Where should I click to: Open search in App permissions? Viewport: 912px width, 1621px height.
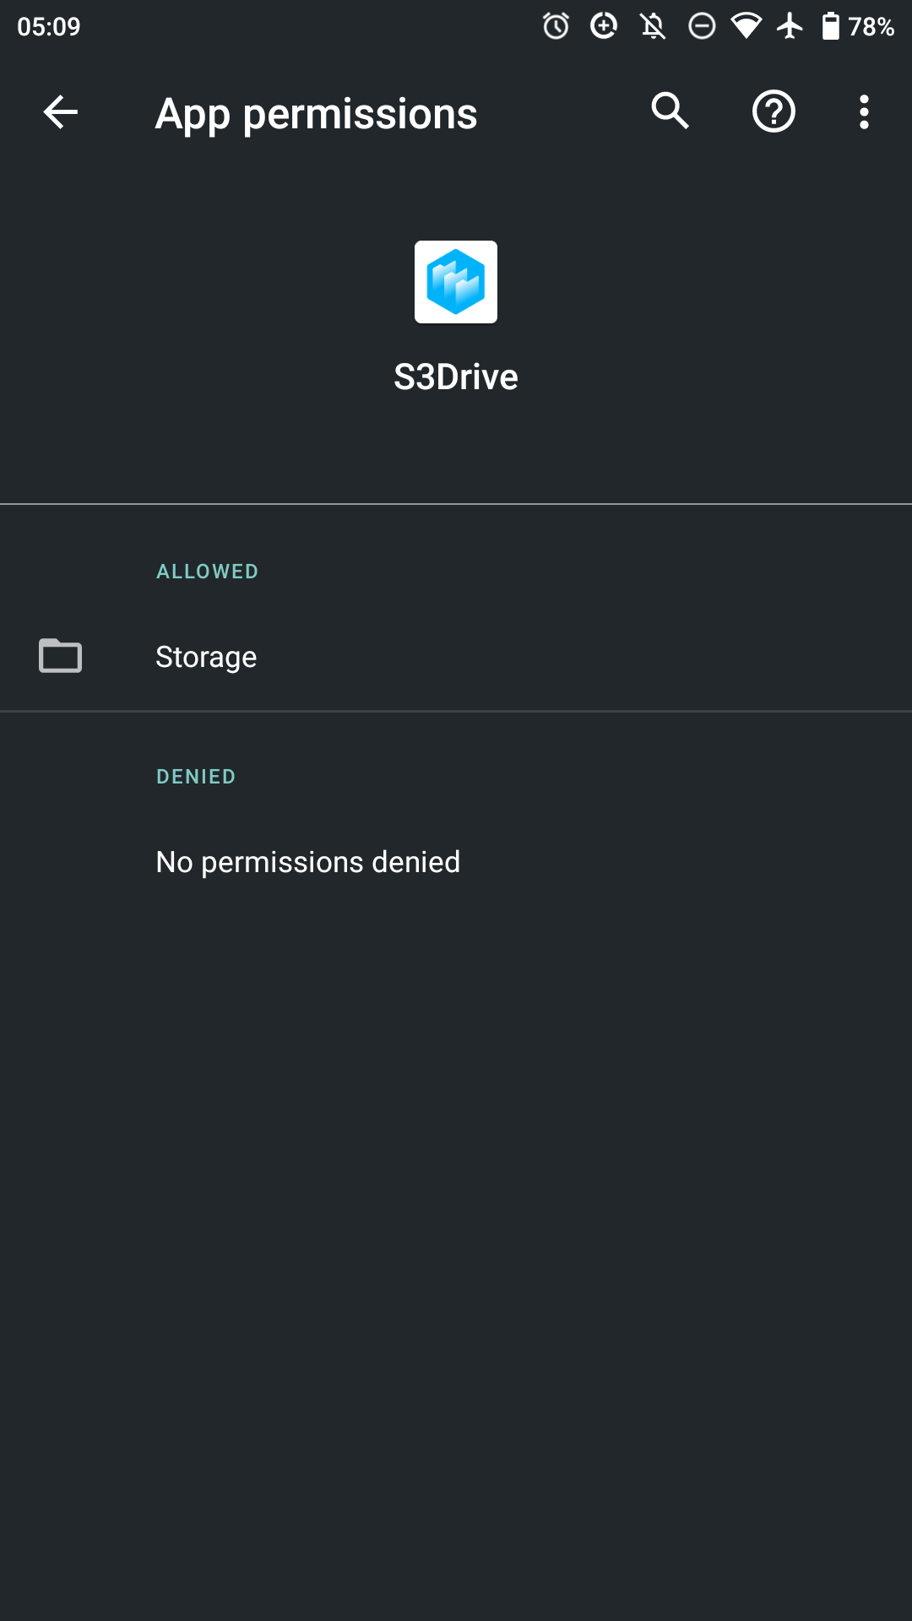[670, 111]
